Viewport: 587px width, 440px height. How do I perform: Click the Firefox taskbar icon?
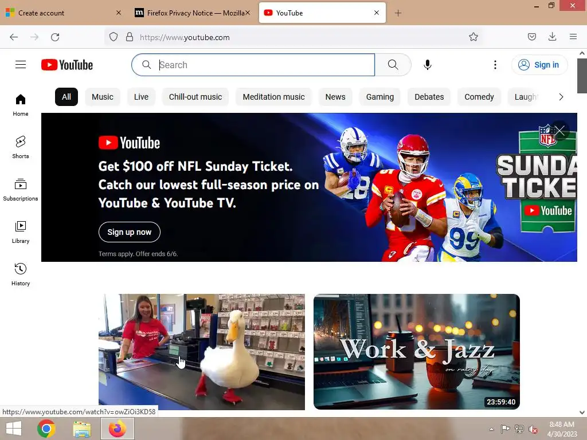point(118,429)
